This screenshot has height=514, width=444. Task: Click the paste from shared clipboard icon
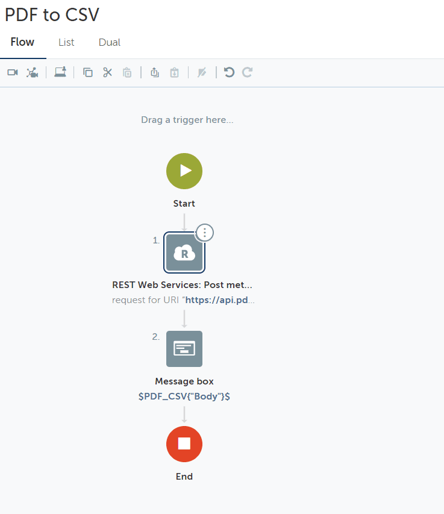174,73
